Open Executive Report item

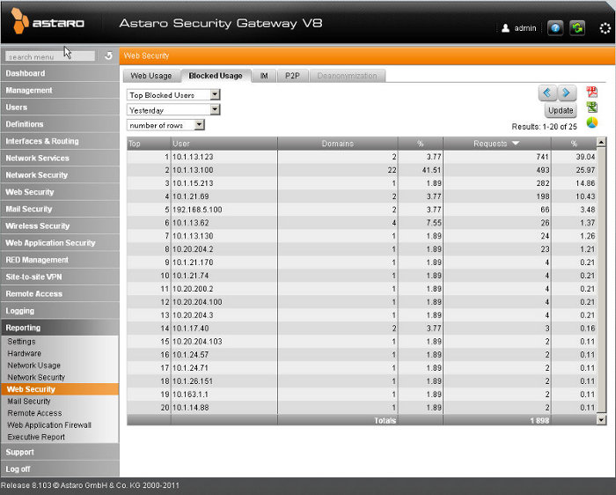pyautogui.click(x=60, y=437)
